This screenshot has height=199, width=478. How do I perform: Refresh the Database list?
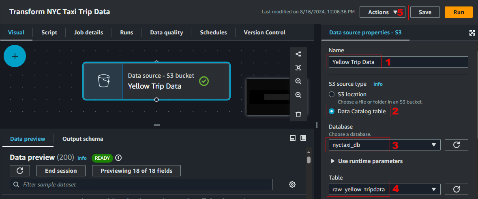(x=457, y=145)
